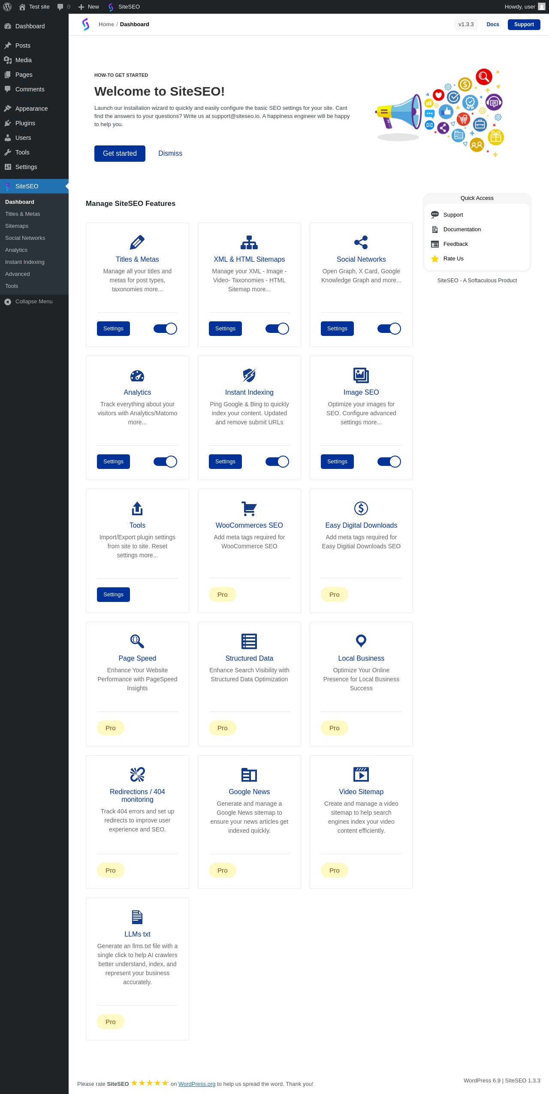Click the Google News newspaper icon
Screen dimensions: 549x1094
(249, 775)
